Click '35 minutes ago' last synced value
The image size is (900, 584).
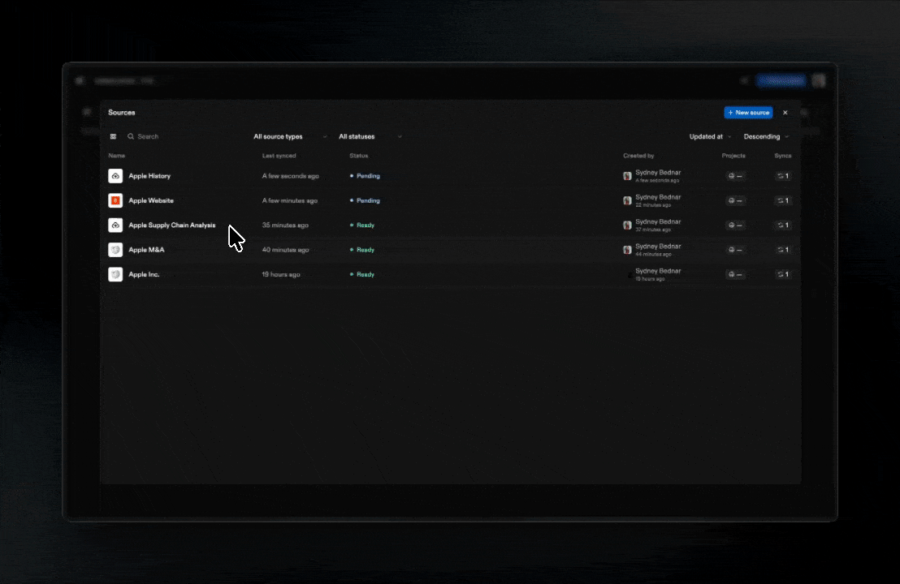(x=285, y=225)
